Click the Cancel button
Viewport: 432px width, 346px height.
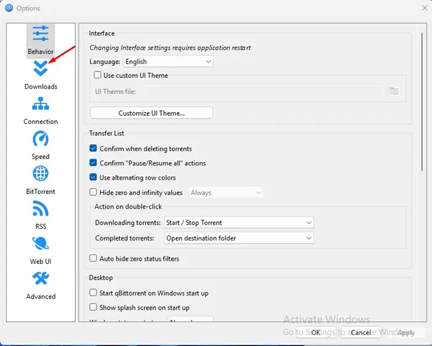pos(361,332)
